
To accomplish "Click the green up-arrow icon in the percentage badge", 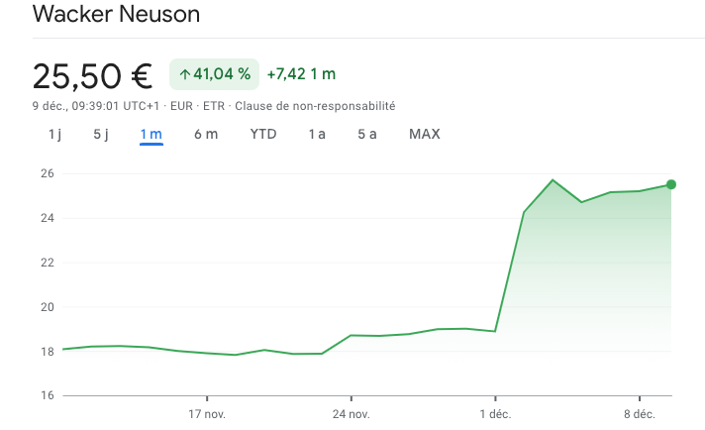I will (184, 74).
